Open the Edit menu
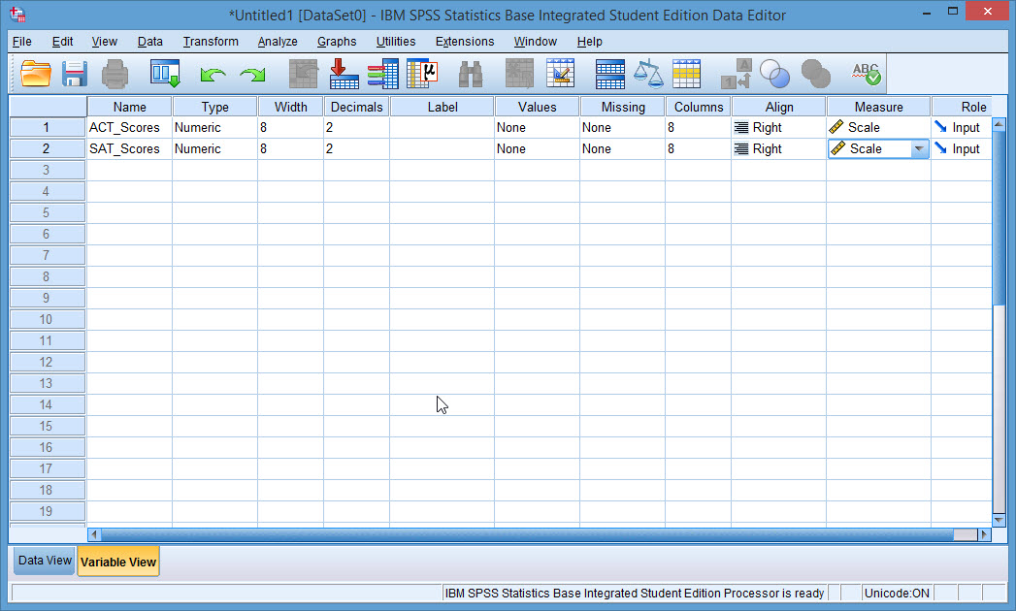This screenshot has width=1016, height=611. tap(62, 42)
